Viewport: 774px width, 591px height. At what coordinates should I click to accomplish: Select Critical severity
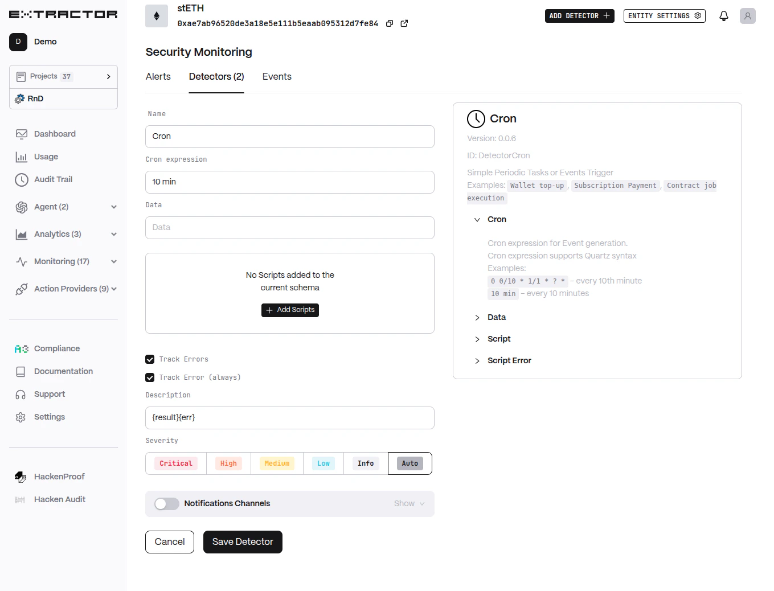click(x=176, y=463)
